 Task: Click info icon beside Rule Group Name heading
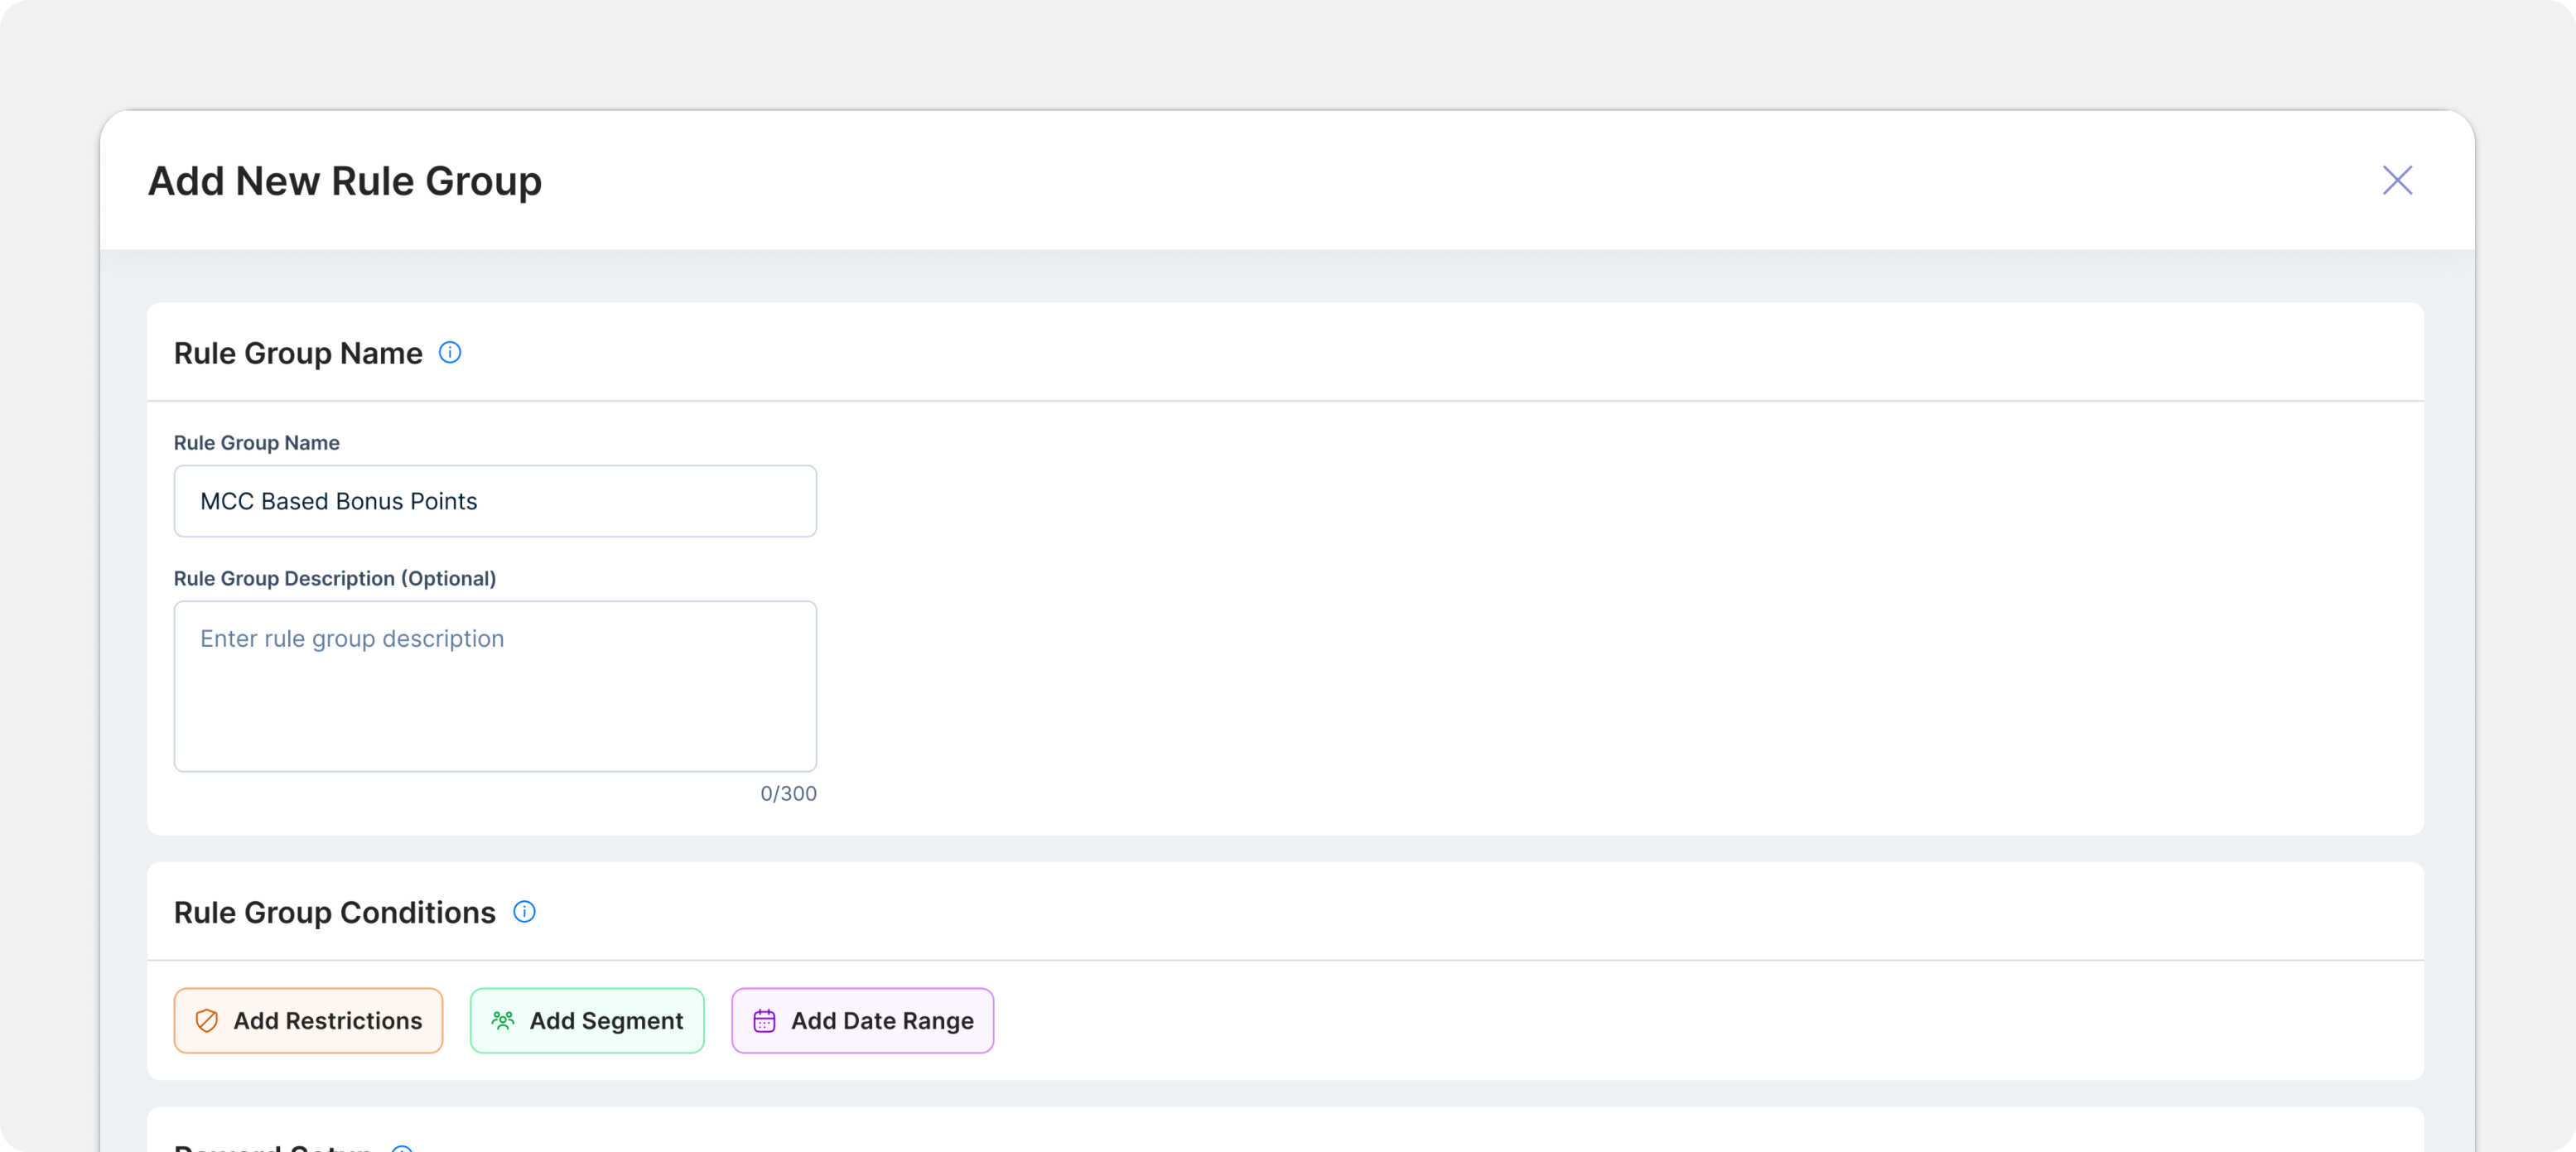pos(450,352)
